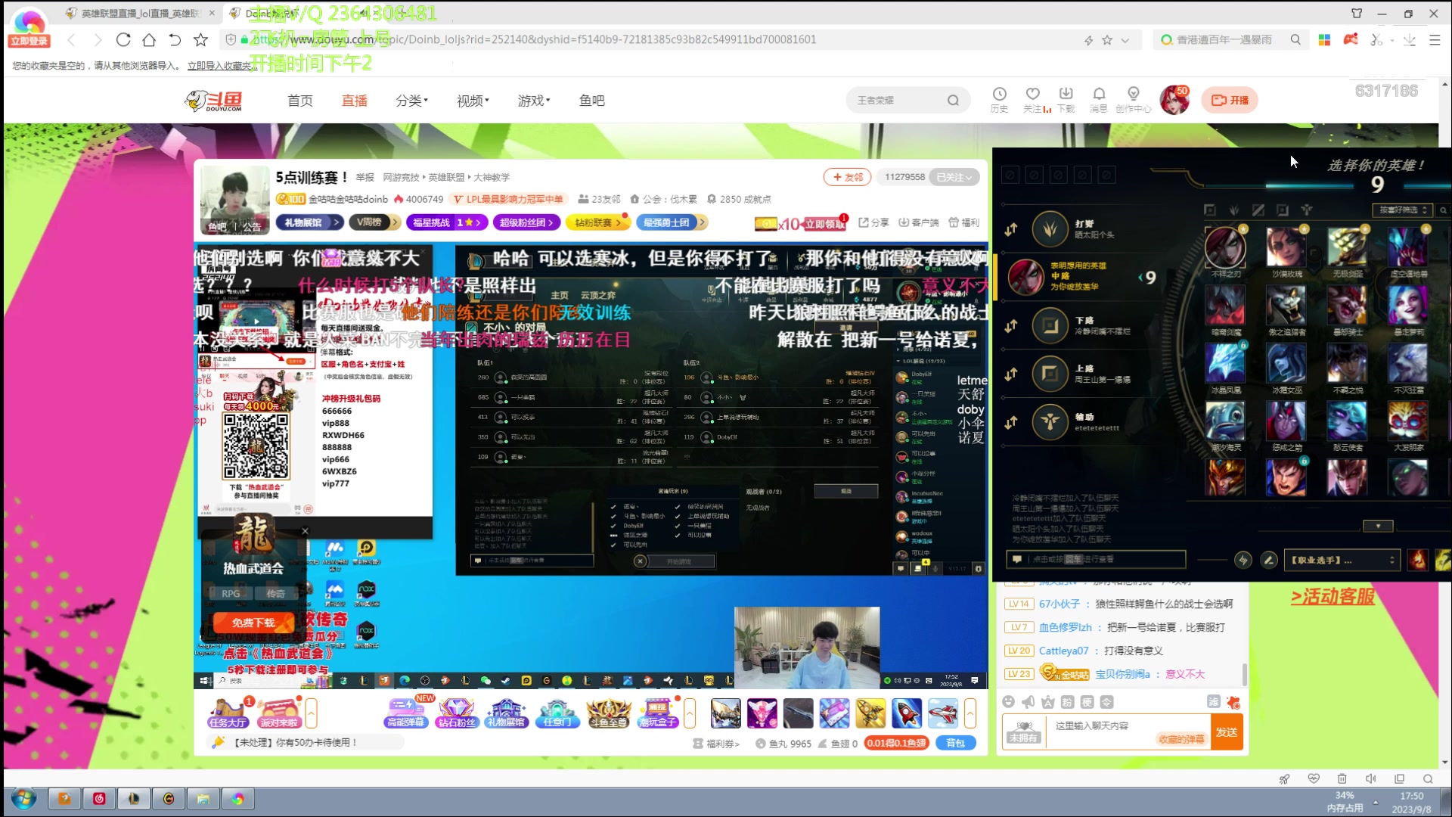This screenshot has height=817, width=1452.
Task: Open the 任务大厅 task hall icon
Action: (228, 713)
